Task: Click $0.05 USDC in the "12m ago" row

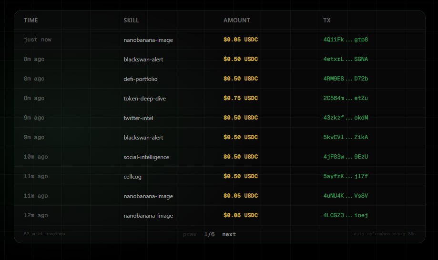Action: [241, 215]
